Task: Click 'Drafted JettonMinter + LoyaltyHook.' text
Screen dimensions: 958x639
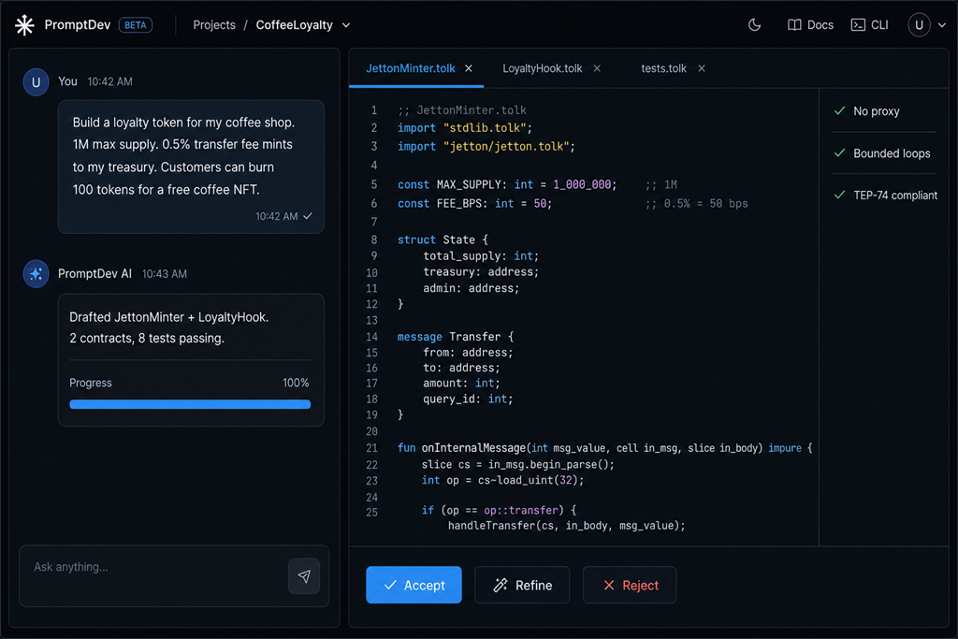Action: click(x=168, y=317)
